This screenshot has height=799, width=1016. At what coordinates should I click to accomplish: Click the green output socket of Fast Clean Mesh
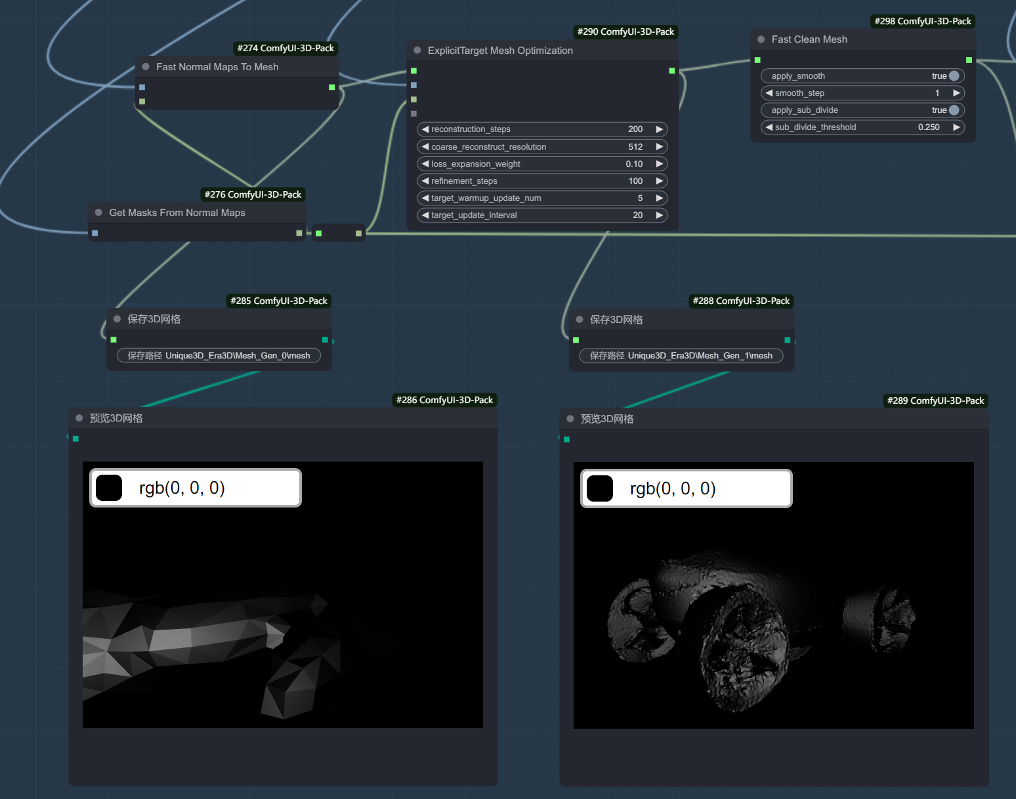[969, 60]
